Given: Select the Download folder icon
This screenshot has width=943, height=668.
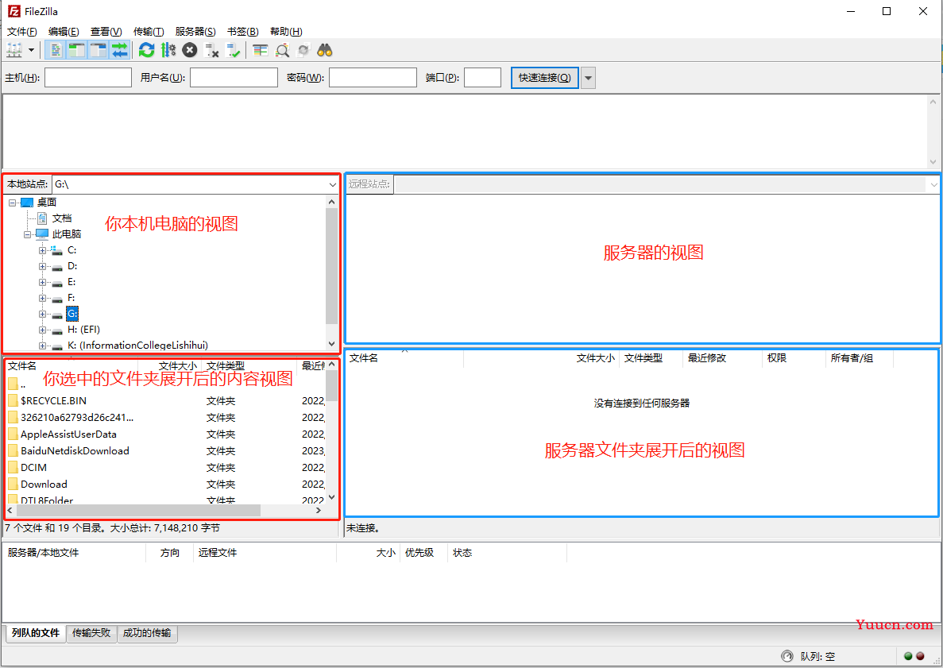Looking at the screenshot, I should (14, 485).
